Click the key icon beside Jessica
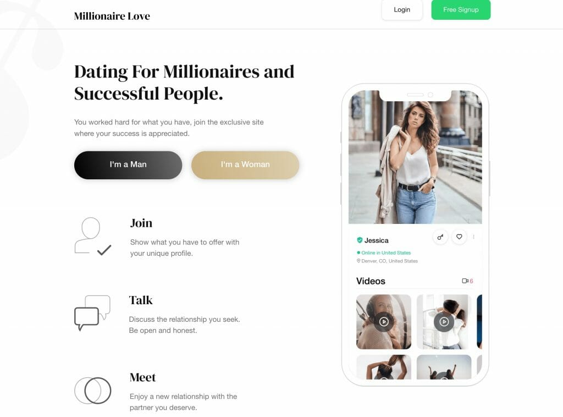This screenshot has width=563, height=417. pos(440,237)
